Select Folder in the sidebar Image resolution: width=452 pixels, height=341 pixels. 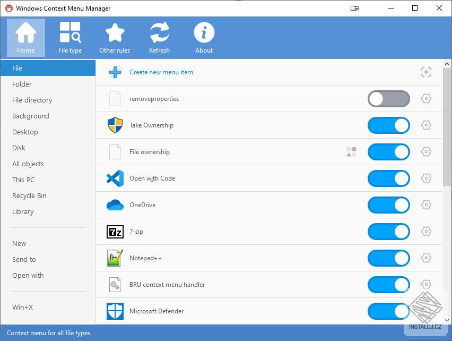coord(48,84)
